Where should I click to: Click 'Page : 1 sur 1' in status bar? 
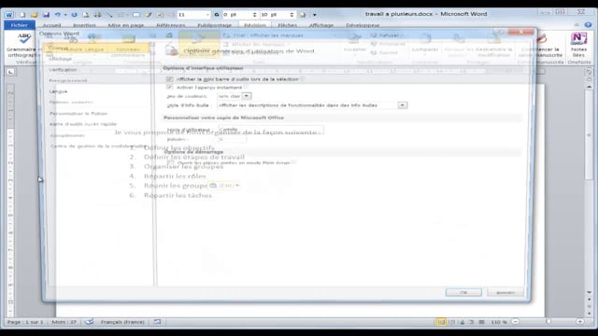(25, 322)
